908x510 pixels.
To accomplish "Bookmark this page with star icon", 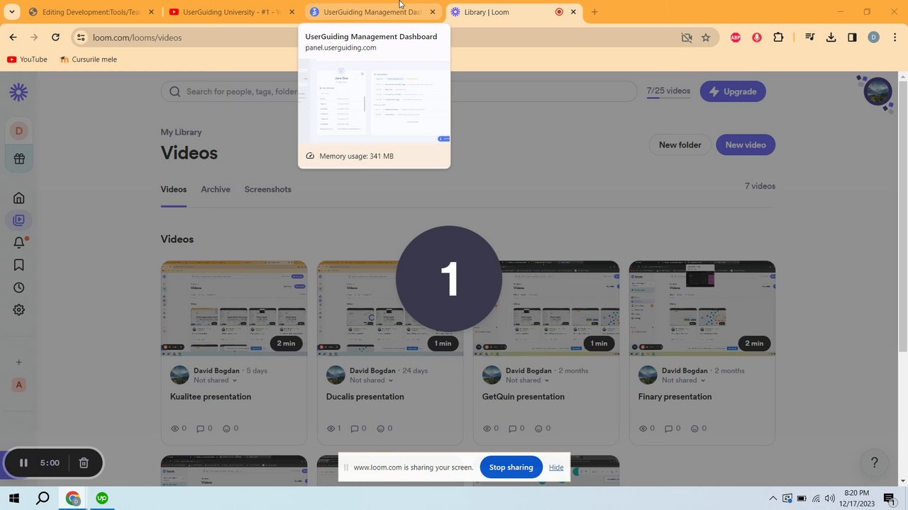I will coord(706,38).
